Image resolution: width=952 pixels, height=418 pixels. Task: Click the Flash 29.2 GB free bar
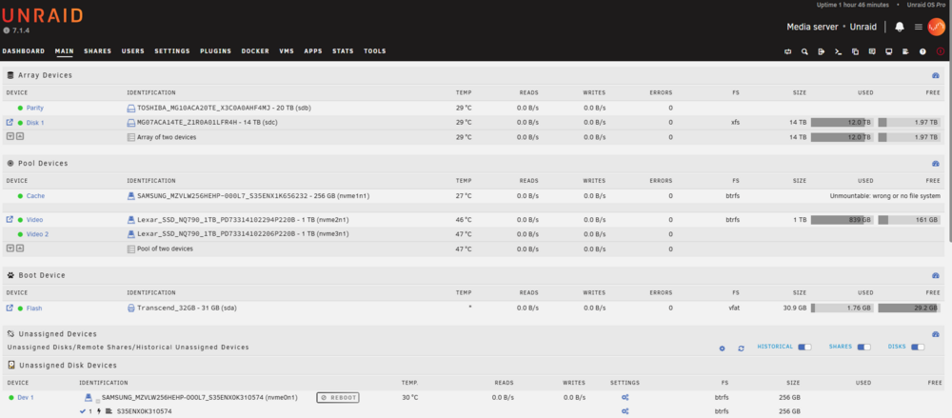coord(909,309)
